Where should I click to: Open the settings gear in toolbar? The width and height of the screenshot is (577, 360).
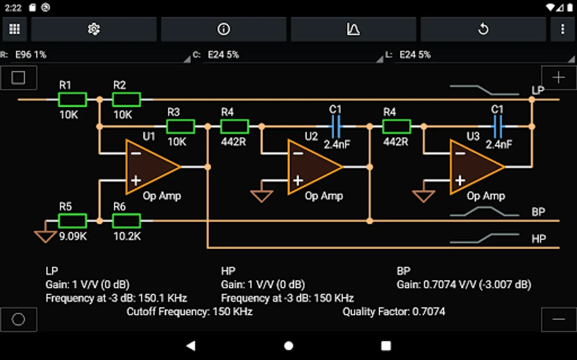[94, 29]
